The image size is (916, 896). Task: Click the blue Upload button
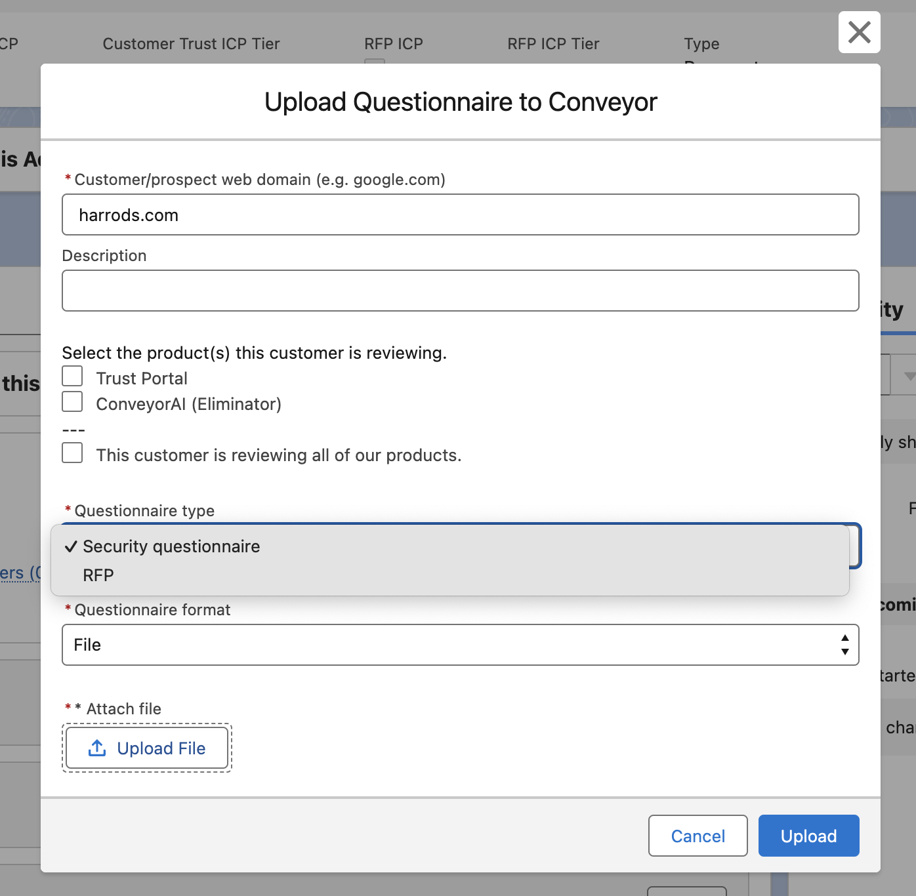(808, 836)
